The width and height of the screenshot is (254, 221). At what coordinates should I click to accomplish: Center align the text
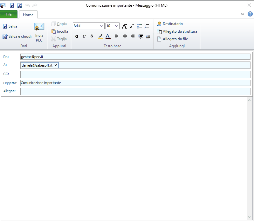click(125, 36)
